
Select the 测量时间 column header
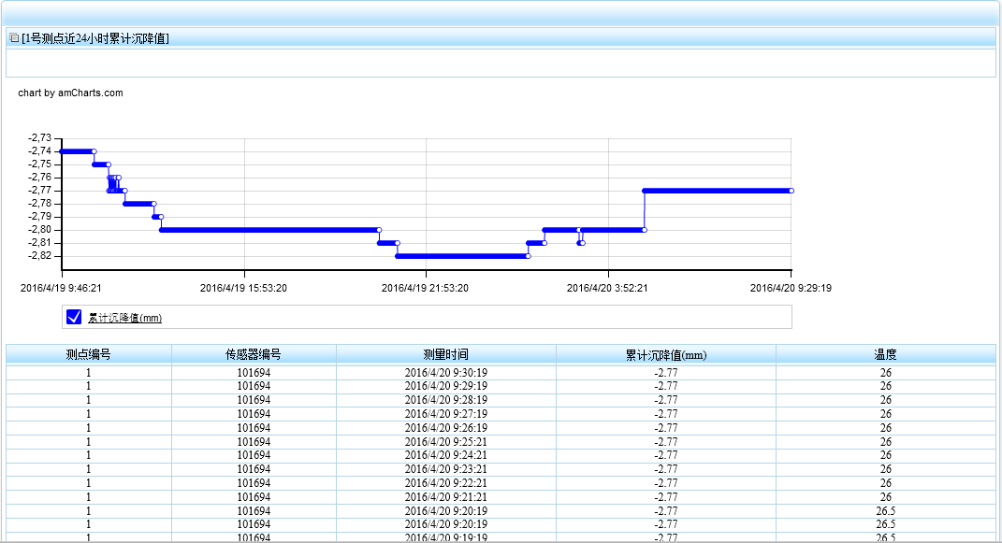(445, 355)
